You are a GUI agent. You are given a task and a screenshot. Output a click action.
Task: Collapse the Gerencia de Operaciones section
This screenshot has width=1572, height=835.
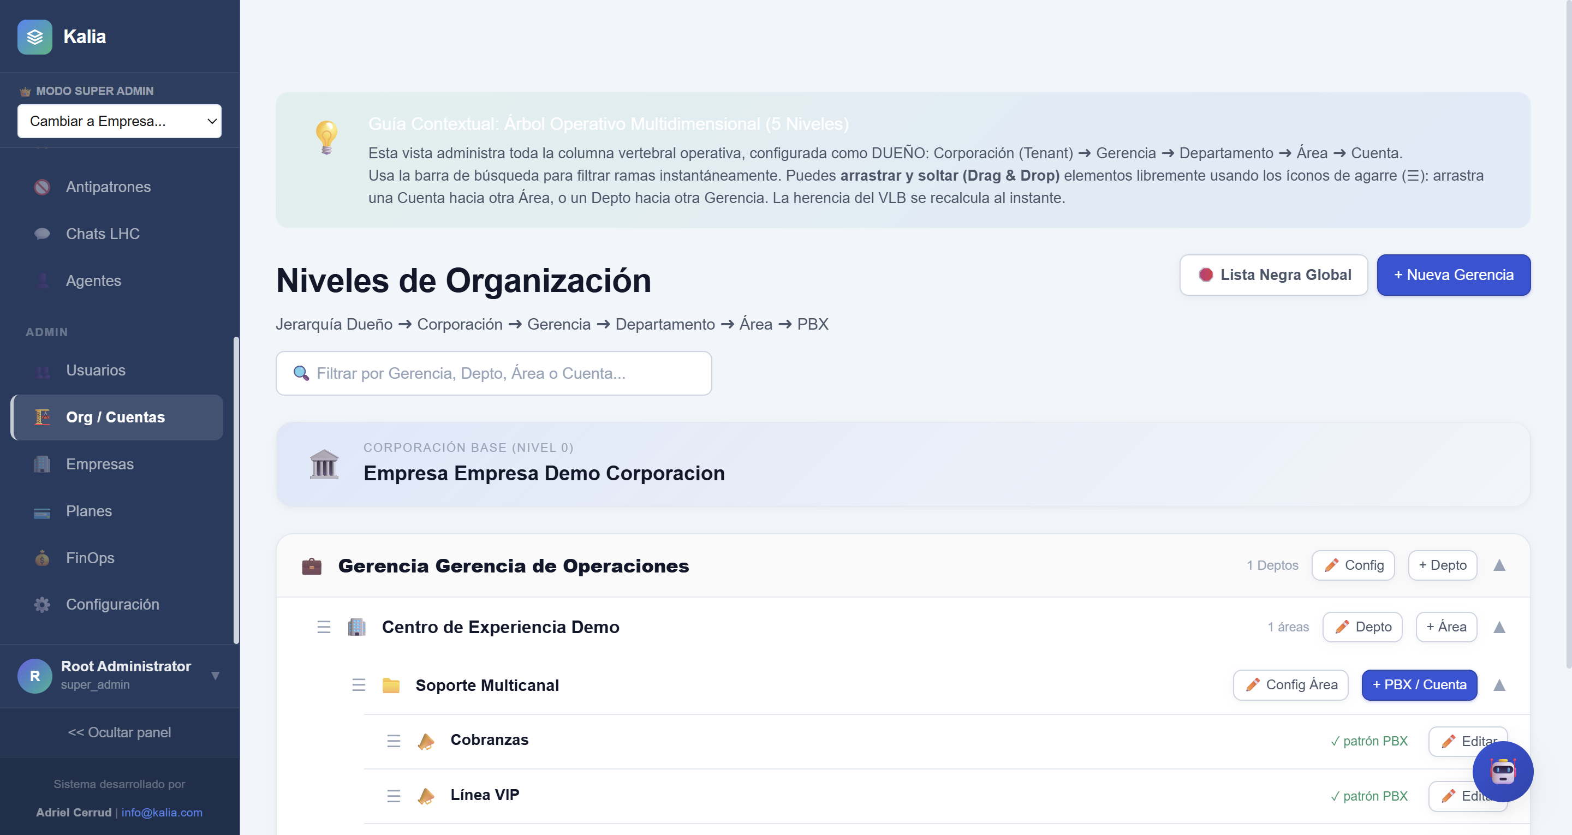point(1499,565)
